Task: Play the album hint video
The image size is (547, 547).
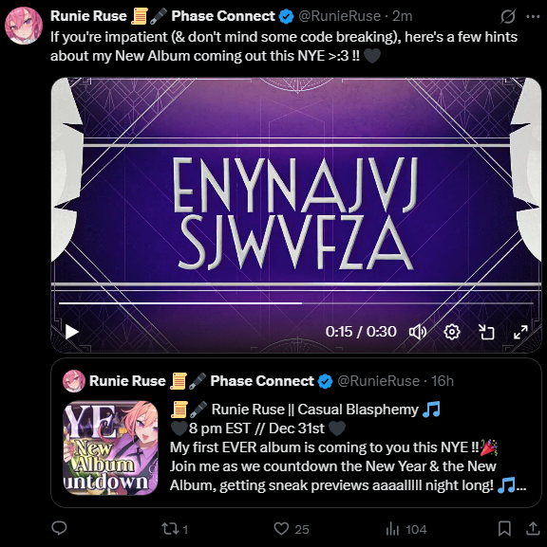Action: 72,332
